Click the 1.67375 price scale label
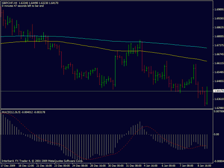 click(x=219, y=45)
